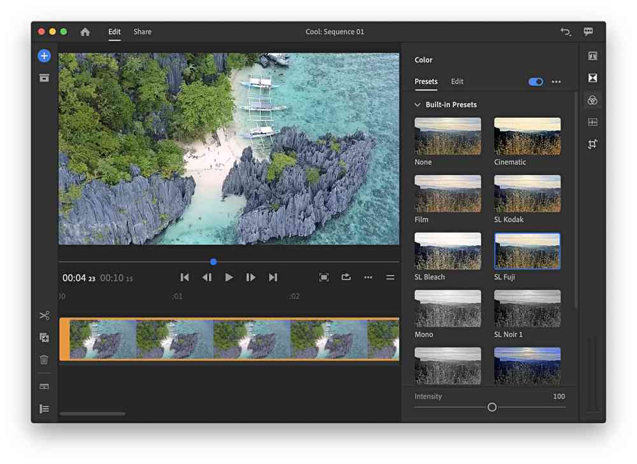Click the current timecode 00:04 23
This screenshot has height=464, width=637.
click(79, 278)
